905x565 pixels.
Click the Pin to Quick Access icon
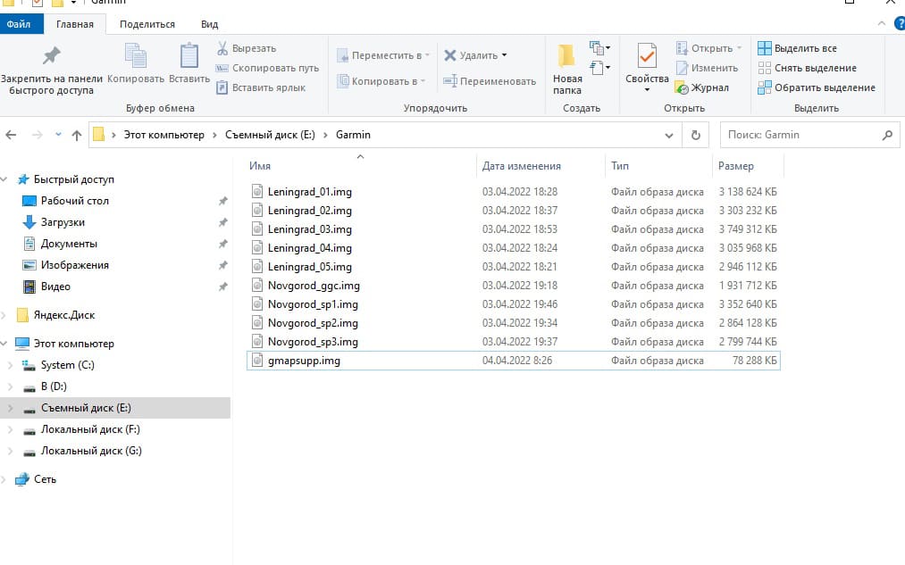(x=51, y=57)
